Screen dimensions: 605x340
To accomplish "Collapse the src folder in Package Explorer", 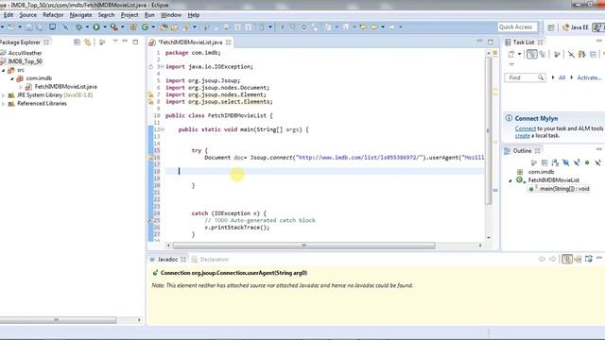I will [x=4, y=70].
